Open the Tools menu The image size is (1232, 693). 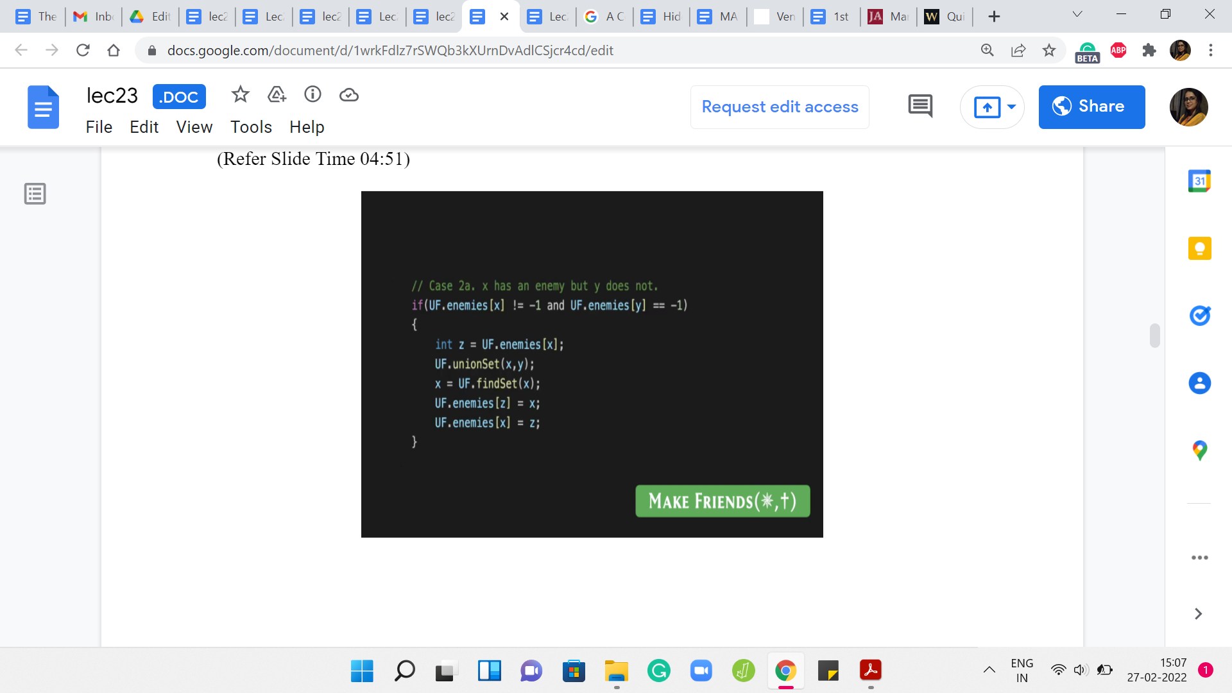pyautogui.click(x=251, y=127)
